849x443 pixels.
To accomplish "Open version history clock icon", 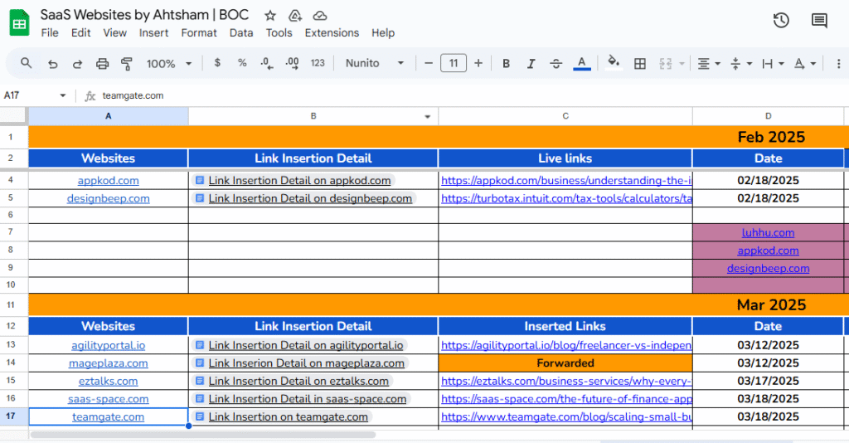I will point(781,21).
